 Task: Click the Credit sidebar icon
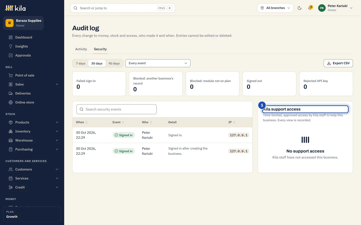coord(11,187)
